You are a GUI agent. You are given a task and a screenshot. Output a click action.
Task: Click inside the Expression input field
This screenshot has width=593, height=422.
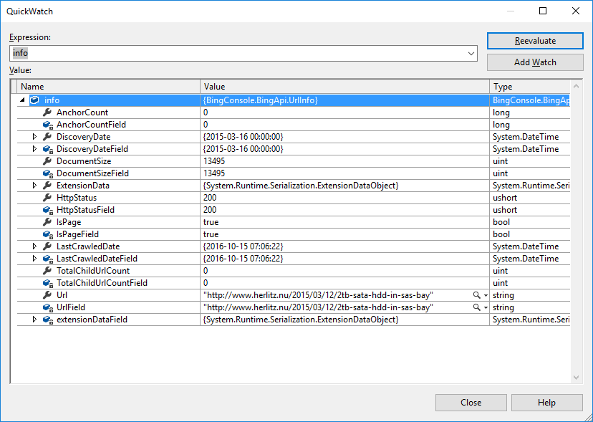click(236, 53)
